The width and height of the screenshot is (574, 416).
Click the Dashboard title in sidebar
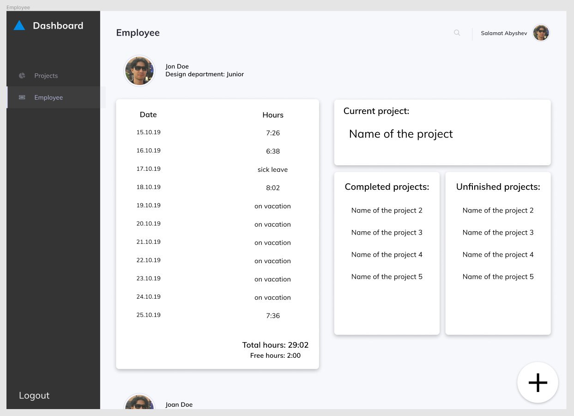pos(58,25)
